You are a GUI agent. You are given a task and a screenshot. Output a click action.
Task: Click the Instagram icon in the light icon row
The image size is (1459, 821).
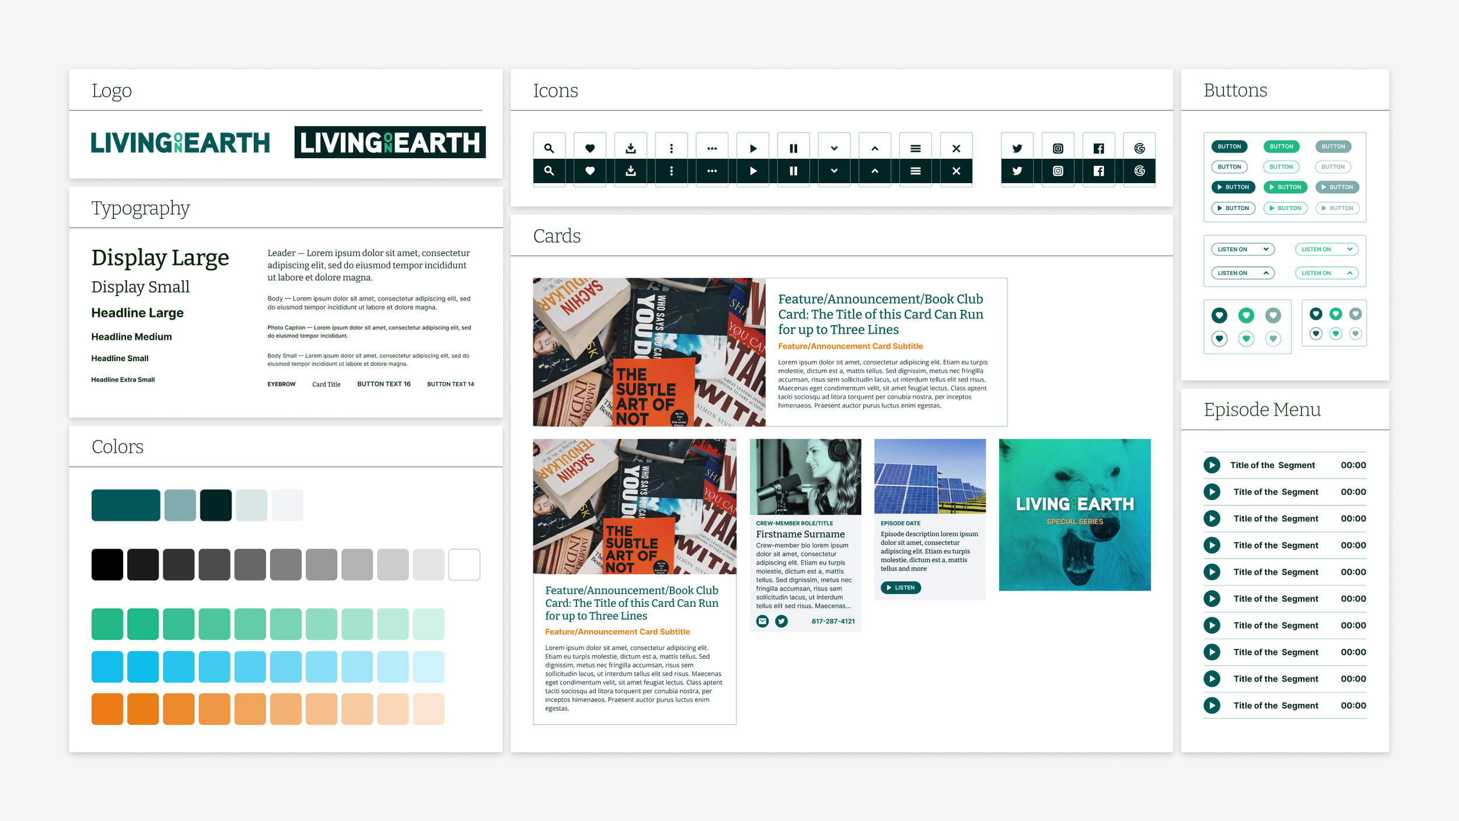pyautogui.click(x=1057, y=148)
